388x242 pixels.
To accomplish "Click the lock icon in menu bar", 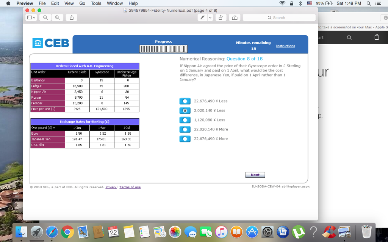I will pyautogui.click(x=291, y=3).
